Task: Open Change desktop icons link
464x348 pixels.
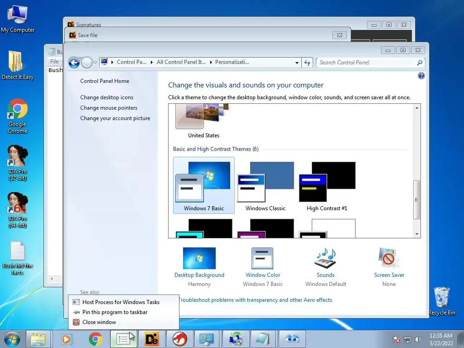Action: click(106, 97)
